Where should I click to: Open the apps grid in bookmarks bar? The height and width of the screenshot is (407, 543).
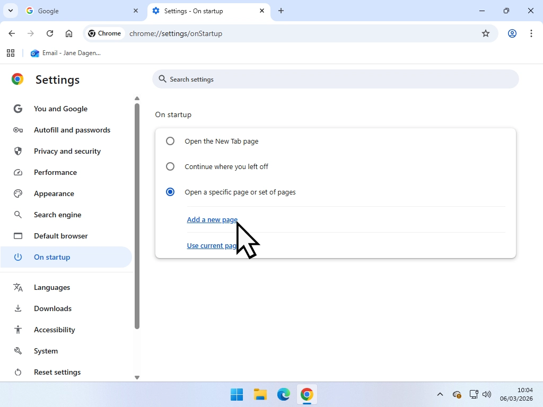(x=11, y=53)
